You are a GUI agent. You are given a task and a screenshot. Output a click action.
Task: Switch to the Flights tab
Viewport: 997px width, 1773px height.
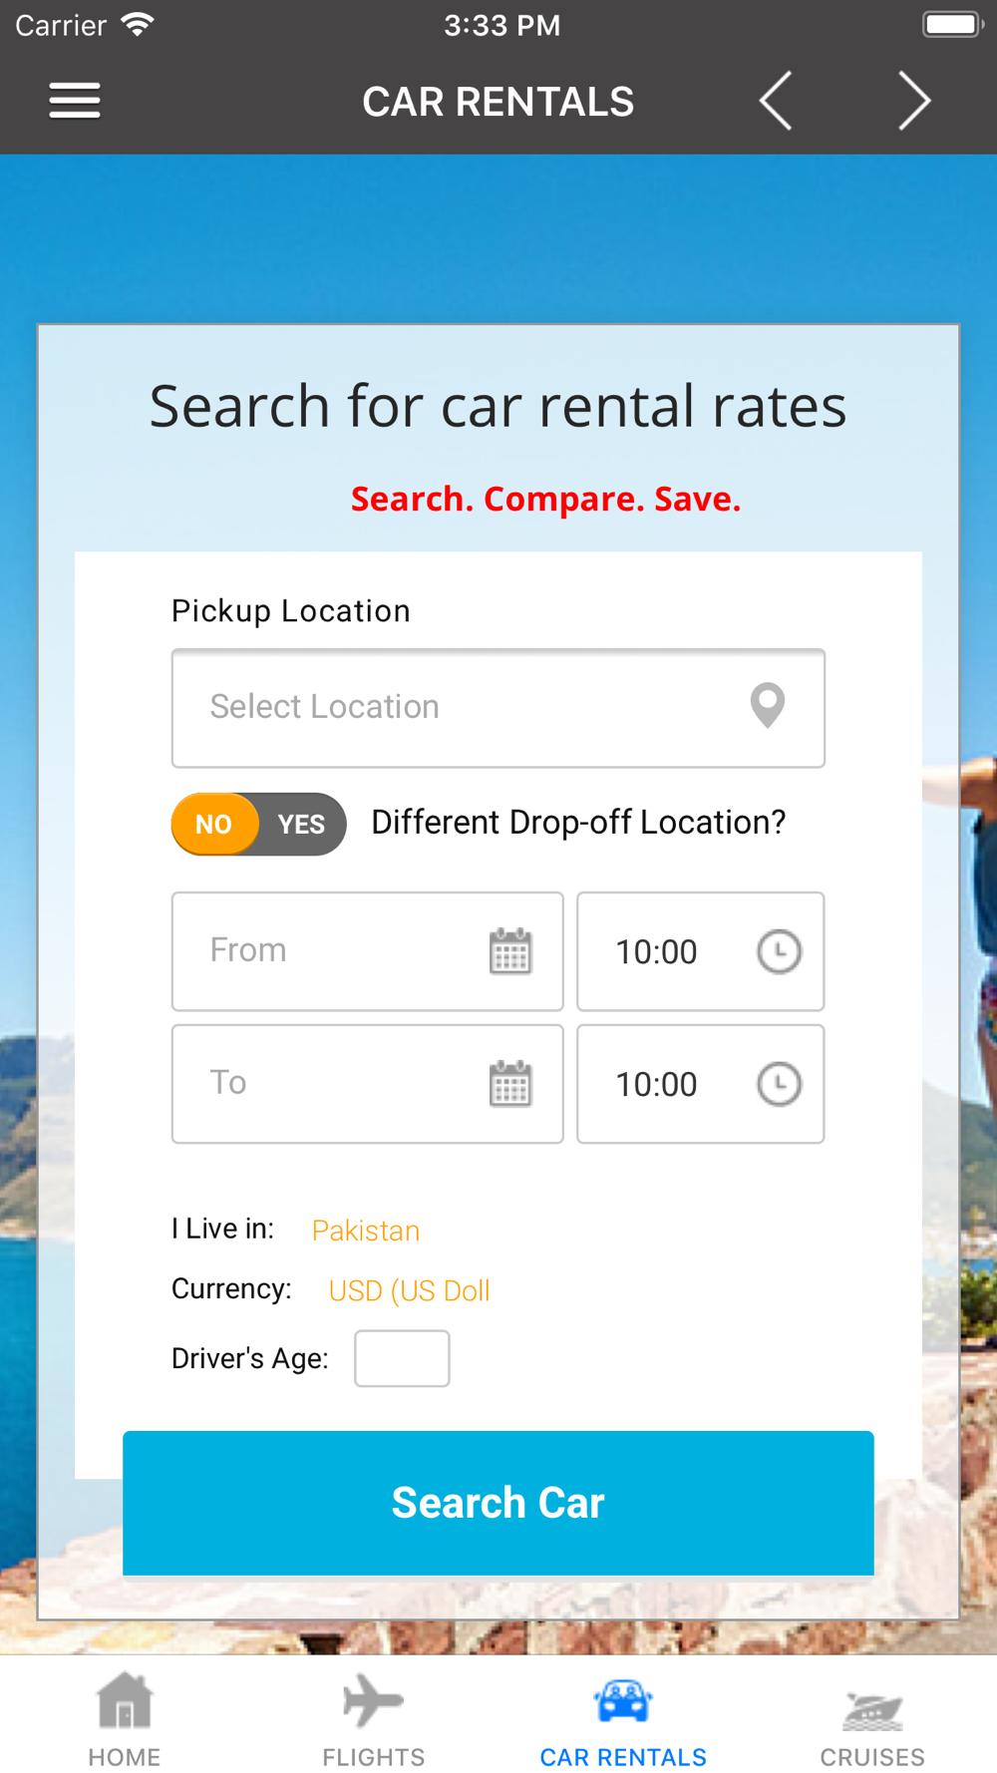(374, 1719)
